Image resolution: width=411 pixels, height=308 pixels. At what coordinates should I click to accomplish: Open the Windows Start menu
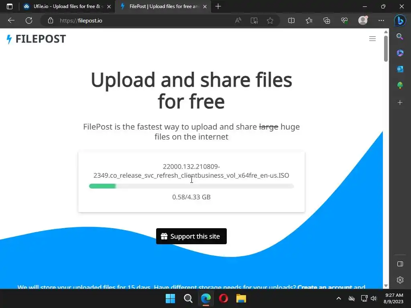[x=170, y=298]
